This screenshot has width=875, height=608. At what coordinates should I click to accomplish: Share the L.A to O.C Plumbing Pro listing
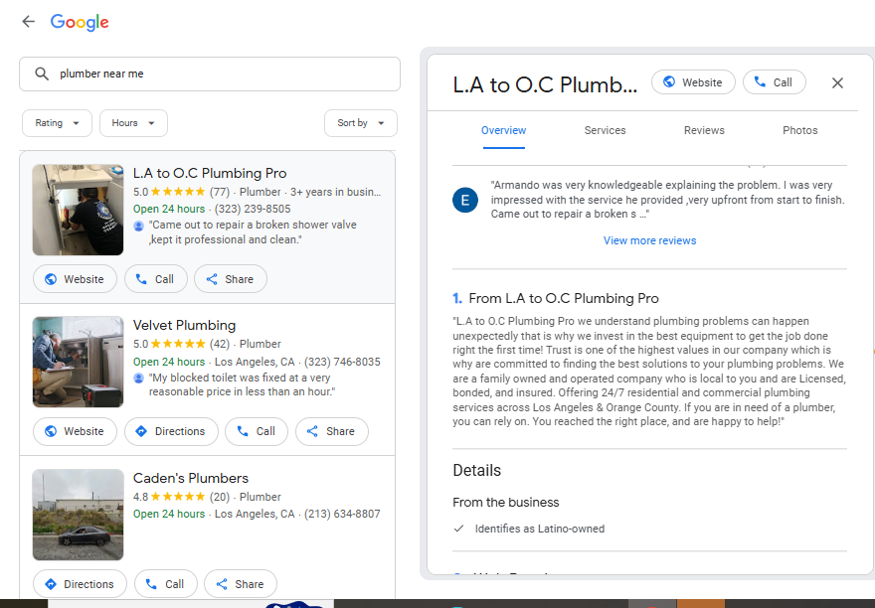pos(231,279)
